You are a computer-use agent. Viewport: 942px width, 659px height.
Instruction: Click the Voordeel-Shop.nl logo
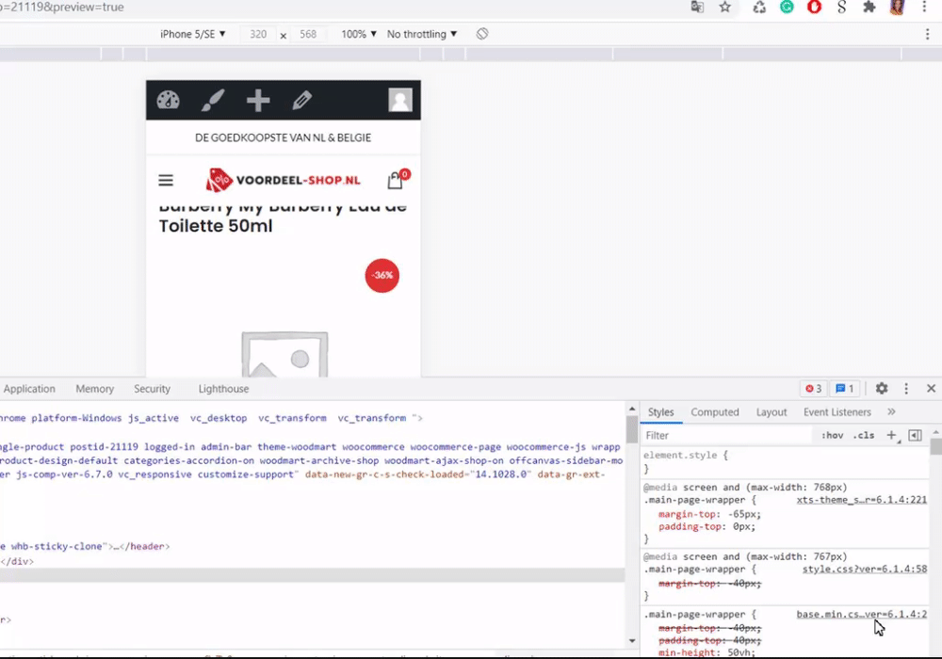[283, 180]
